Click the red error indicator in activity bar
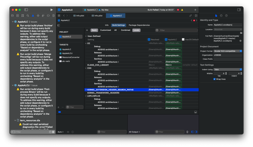Viewport: 253px width, 147px height. [178, 10]
